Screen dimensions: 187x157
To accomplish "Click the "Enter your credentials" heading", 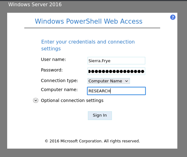I will 88,45.
